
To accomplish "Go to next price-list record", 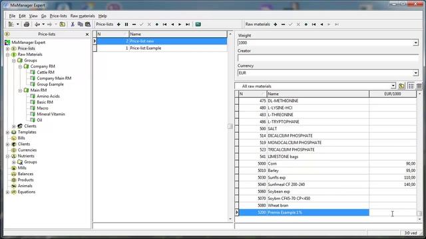I will (x=180, y=25).
